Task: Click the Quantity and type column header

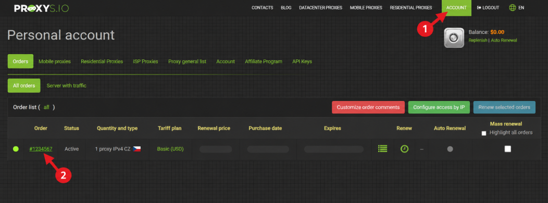Action: click(x=117, y=128)
